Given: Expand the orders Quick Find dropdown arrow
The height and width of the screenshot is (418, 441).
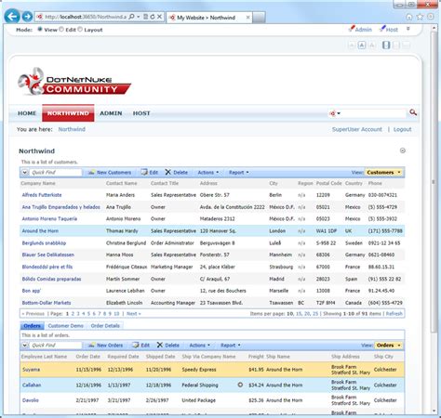Looking at the screenshot, I should click(x=25, y=346).
